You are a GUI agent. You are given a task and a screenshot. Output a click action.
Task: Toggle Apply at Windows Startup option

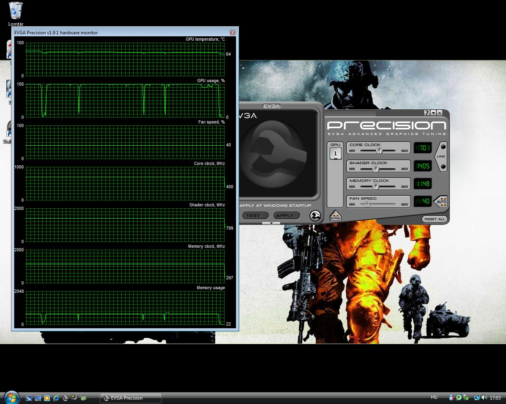[x=276, y=206]
